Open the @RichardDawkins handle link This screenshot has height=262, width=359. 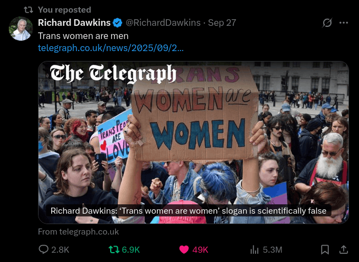tap(163, 23)
